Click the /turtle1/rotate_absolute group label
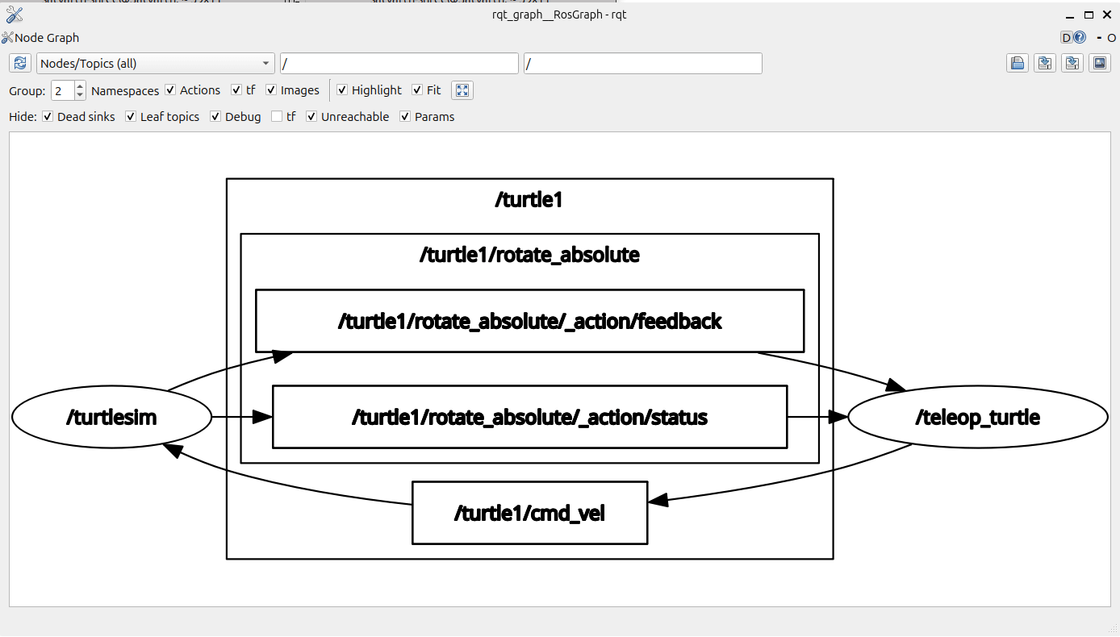The width and height of the screenshot is (1120, 637). click(x=529, y=255)
